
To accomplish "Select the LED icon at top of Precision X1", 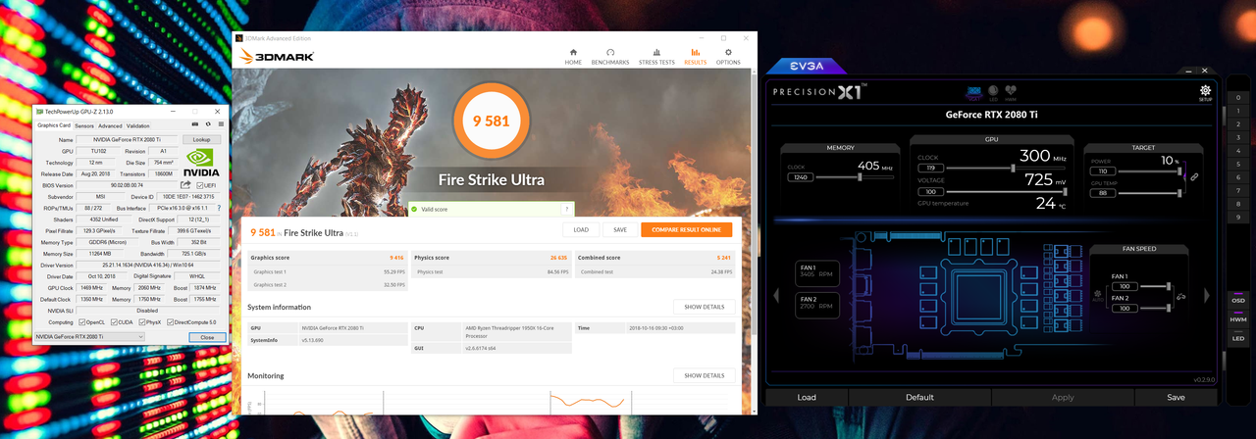I will tap(993, 93).
